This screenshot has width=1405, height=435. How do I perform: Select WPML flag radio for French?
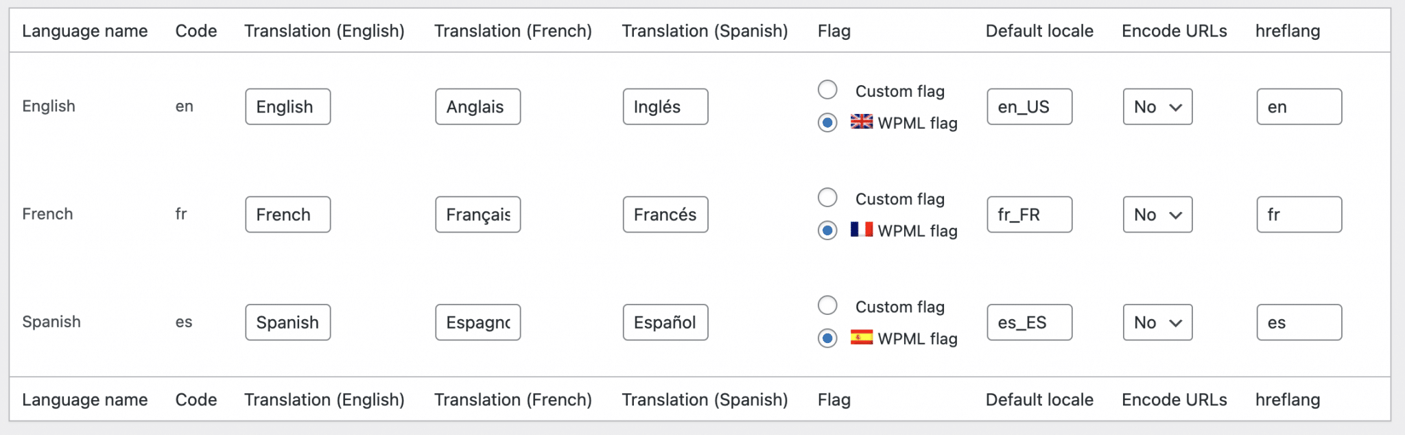[827, 231]
